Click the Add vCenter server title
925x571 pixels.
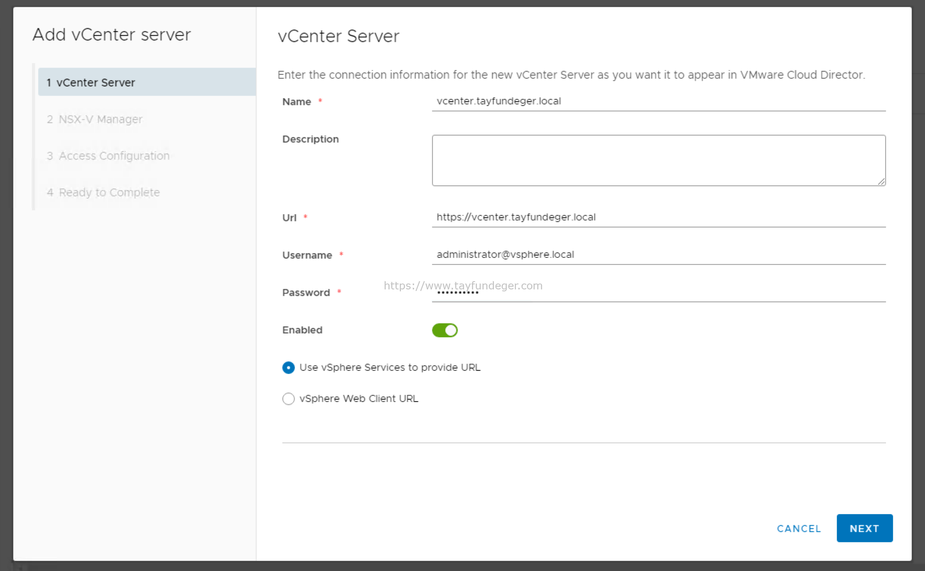click(112, 35)
